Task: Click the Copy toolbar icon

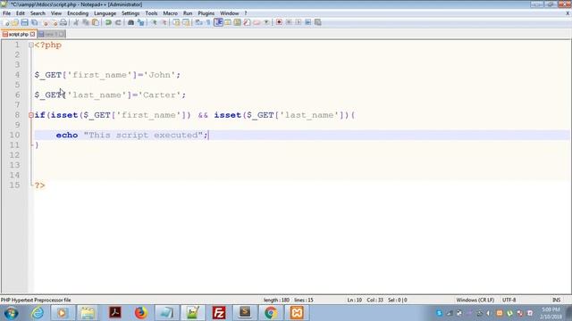Action: point(86,22)
